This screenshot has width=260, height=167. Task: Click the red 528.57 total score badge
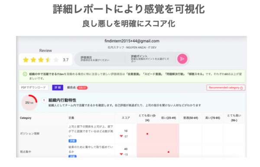click(x=82, y=88)
